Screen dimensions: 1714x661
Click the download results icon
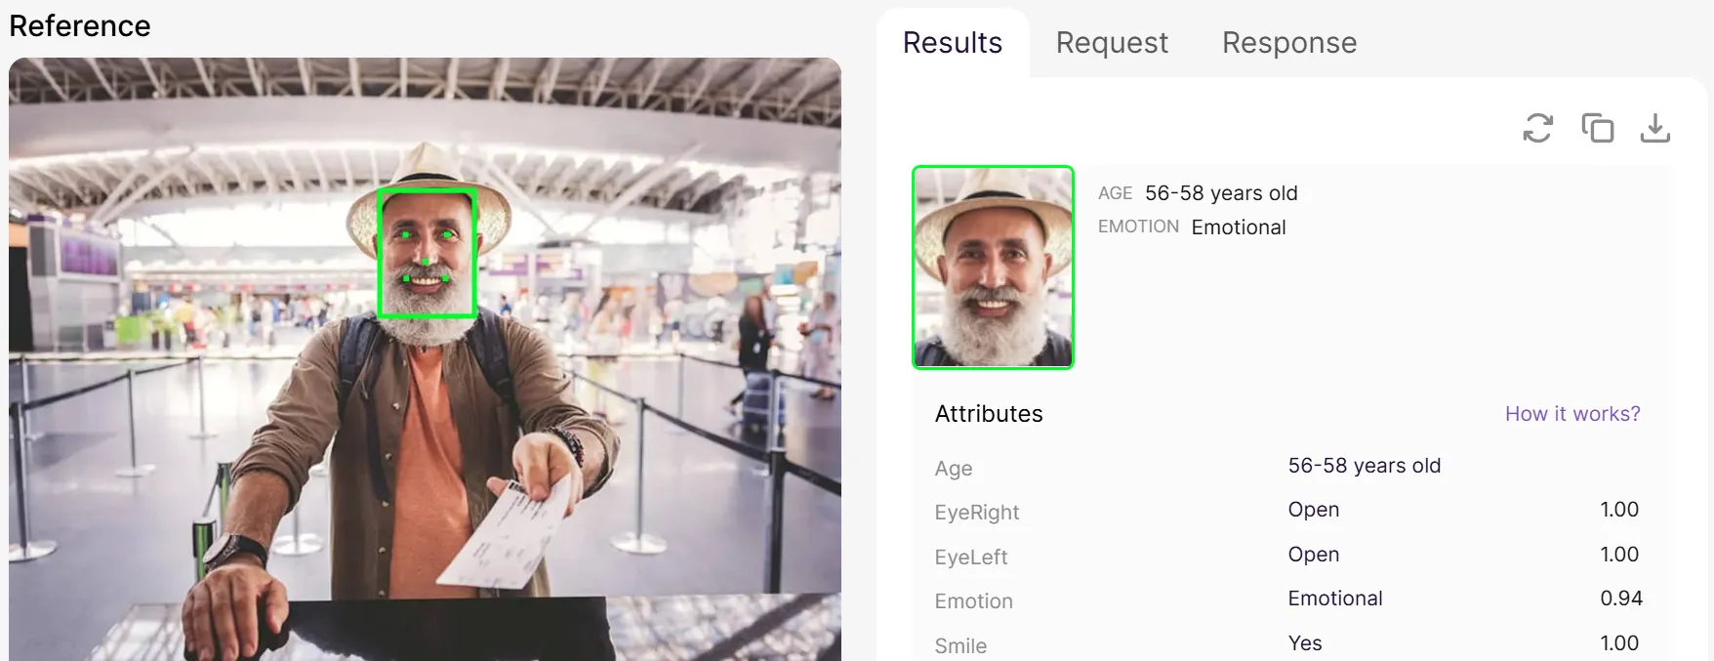coord(1654,128)
